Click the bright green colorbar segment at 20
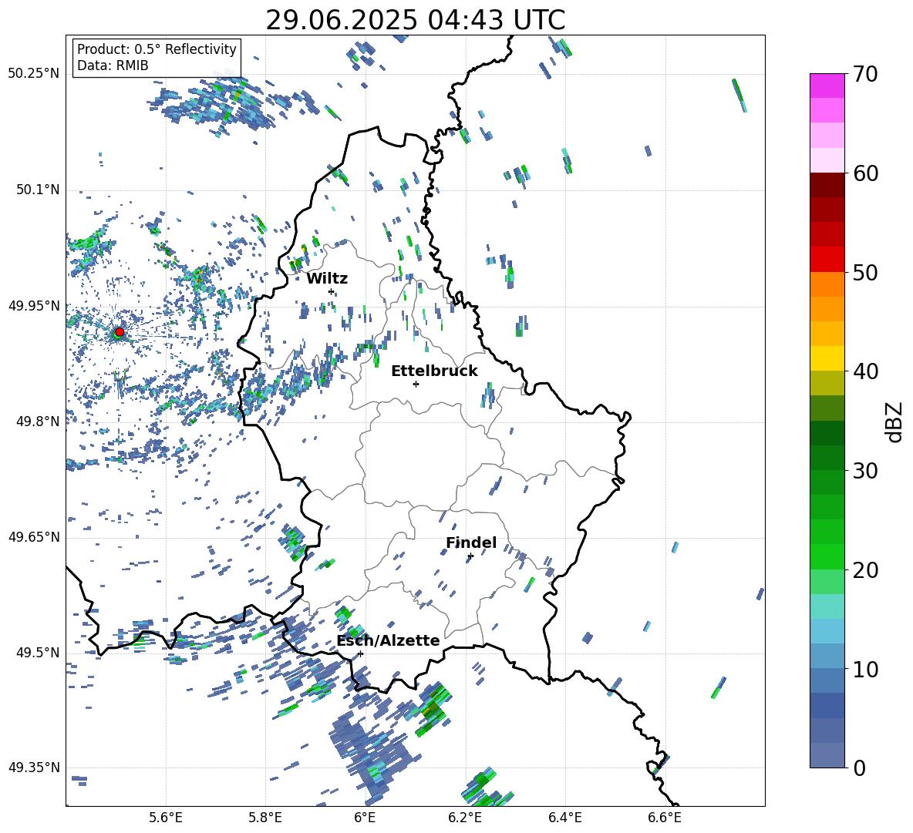 click(x=827, y=556)
